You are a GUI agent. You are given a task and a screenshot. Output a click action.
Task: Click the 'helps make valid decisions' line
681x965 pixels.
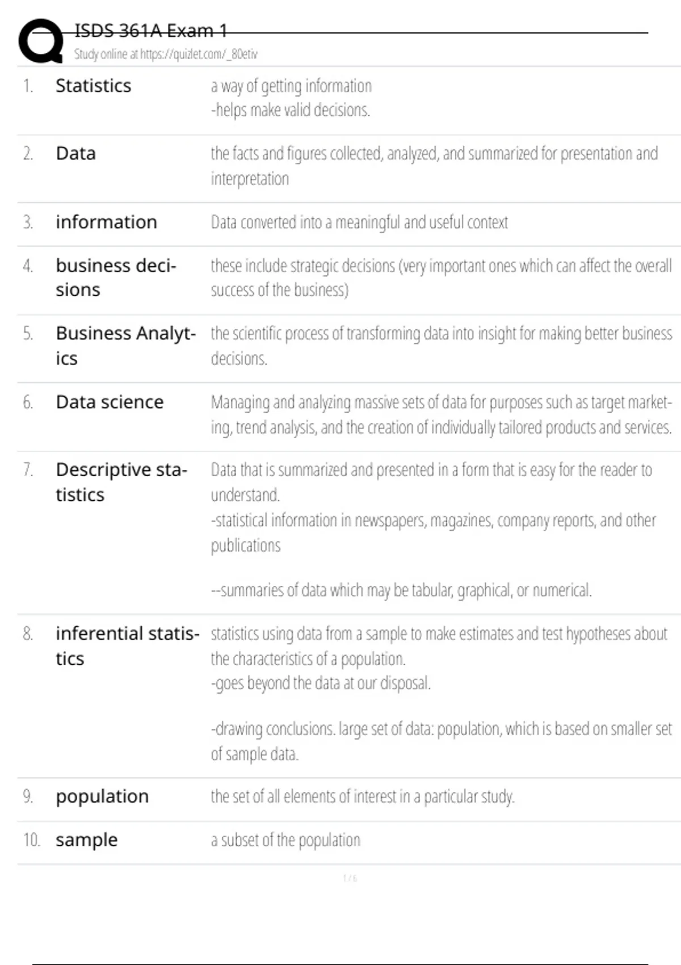[x=291, y=110]
